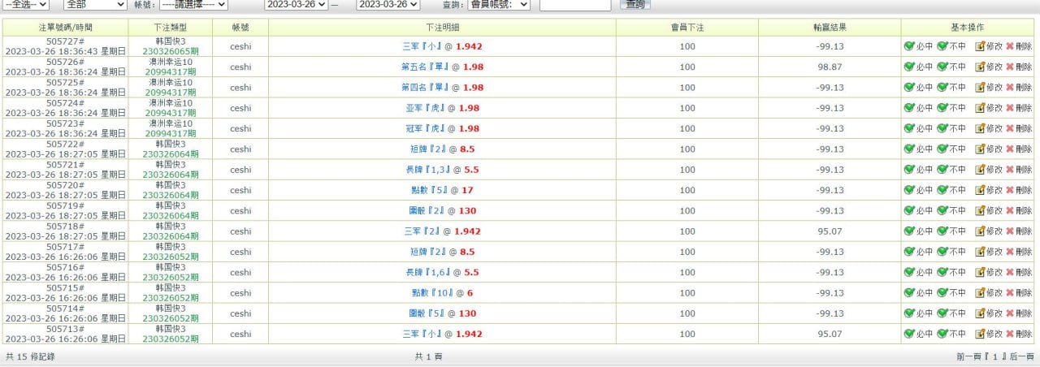Mark order 505716 as 不中
The height and width of the screenshot is (367, 1040).
coord(942,273)
